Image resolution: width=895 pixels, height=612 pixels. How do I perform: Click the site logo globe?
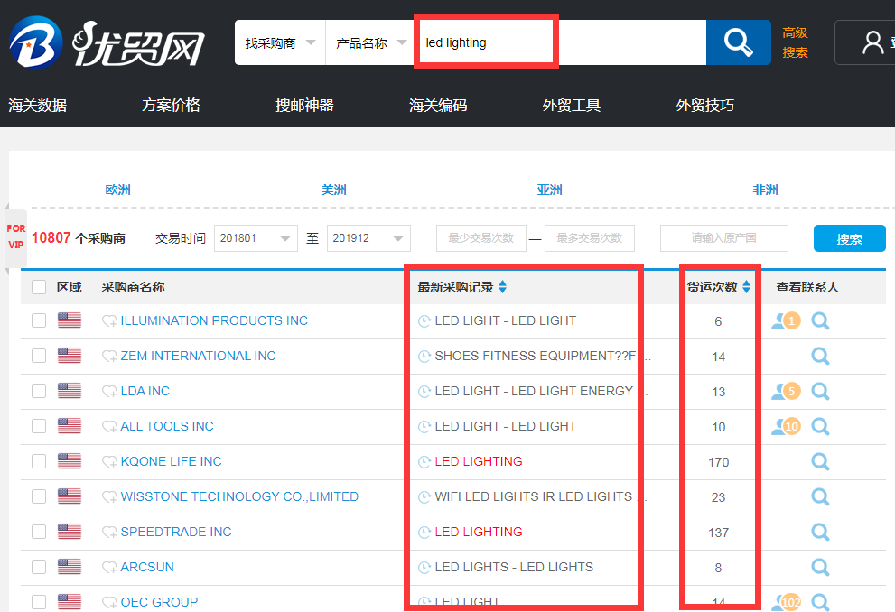coord(35,42)
